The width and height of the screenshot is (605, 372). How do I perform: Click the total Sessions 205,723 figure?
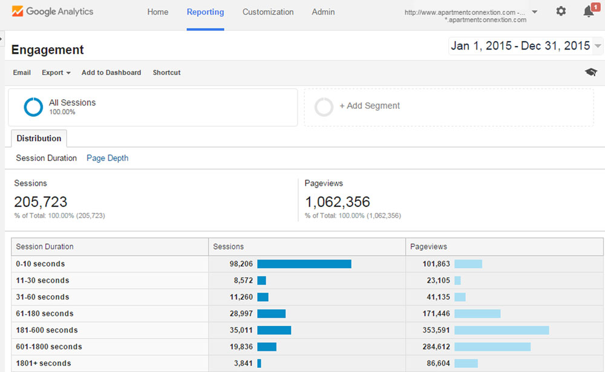click(x=41, y=202)
